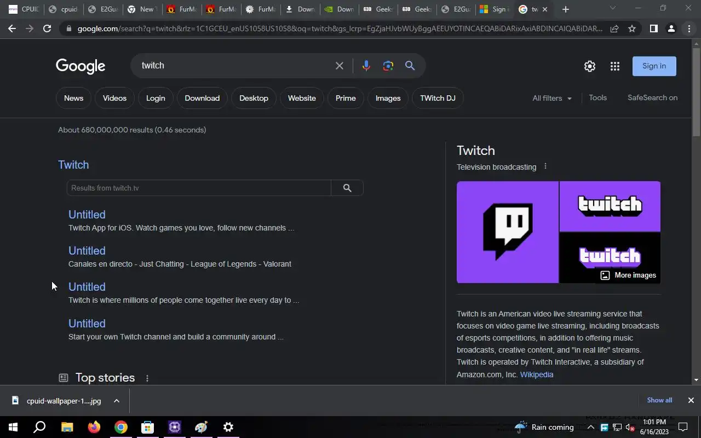Open the Chrome profile menu
This screenshot has height=438, width=701.
click(671, 28)
